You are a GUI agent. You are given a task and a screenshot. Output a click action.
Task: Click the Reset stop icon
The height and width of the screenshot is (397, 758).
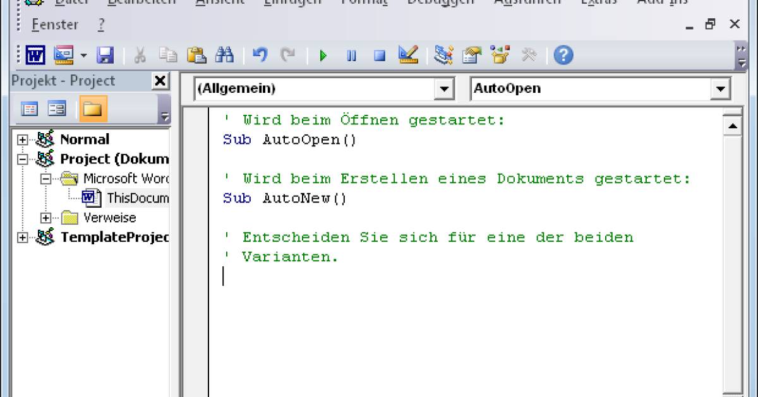(x=379, y=56)
